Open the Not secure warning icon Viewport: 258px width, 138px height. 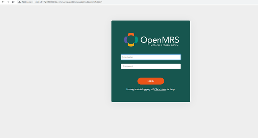19,2
